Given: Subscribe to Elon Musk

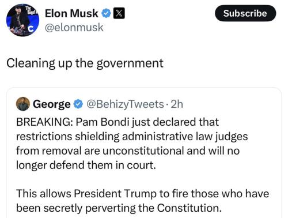Looking at the screenshot, I should 245,13.
